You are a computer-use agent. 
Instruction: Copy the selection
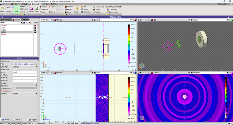8,11
